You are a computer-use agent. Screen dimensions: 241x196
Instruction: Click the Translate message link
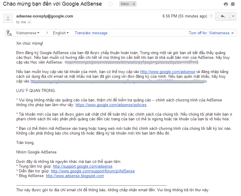(x=91, y=33)
